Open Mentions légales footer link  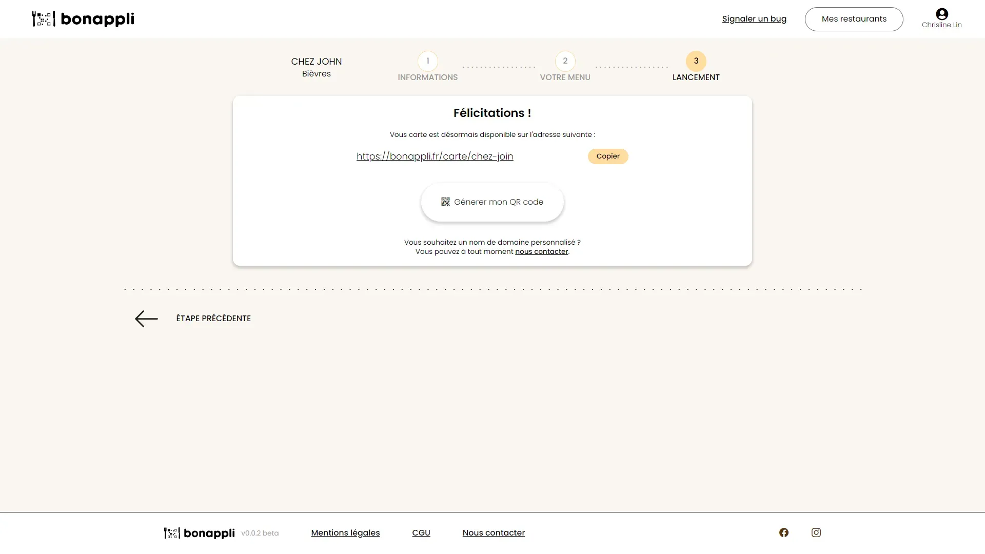[x=345, y=533]
